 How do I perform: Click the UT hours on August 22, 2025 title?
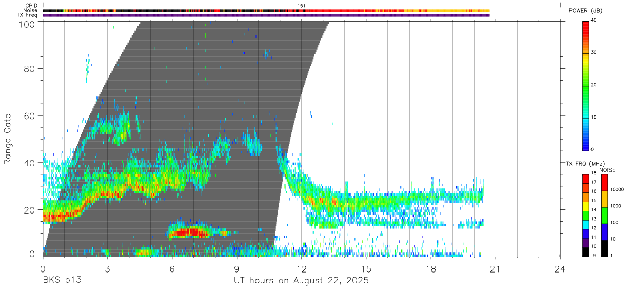301,281
